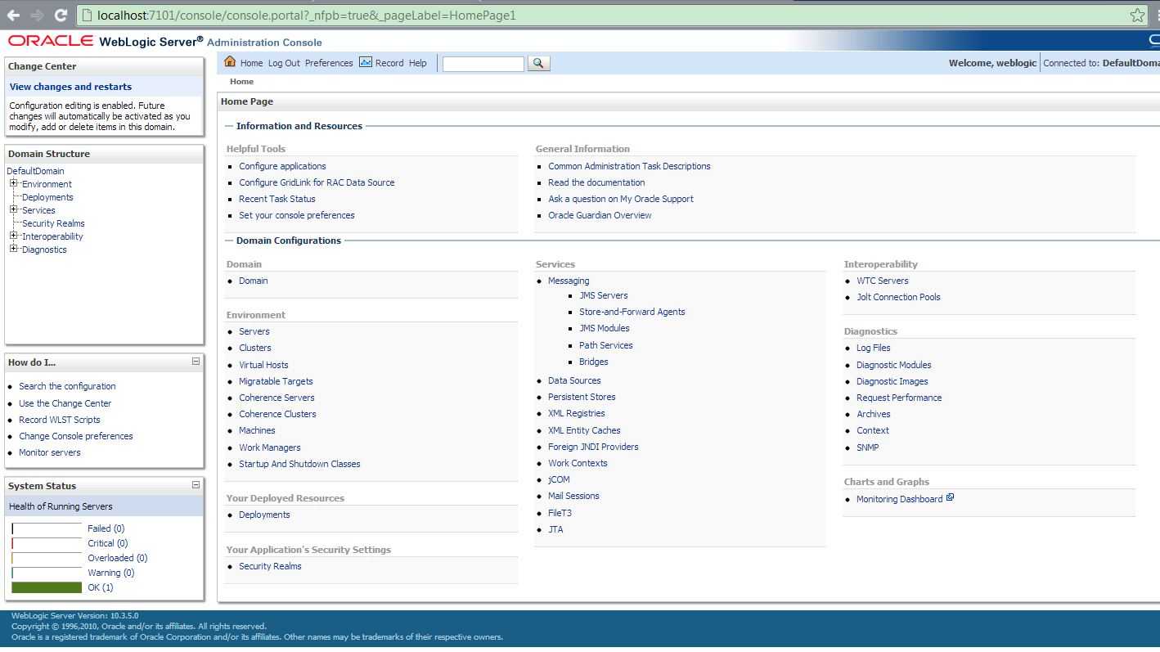The image size is (1160, 652).
Task: Reload the page with the refresh icon
Action: coord(61,15)
